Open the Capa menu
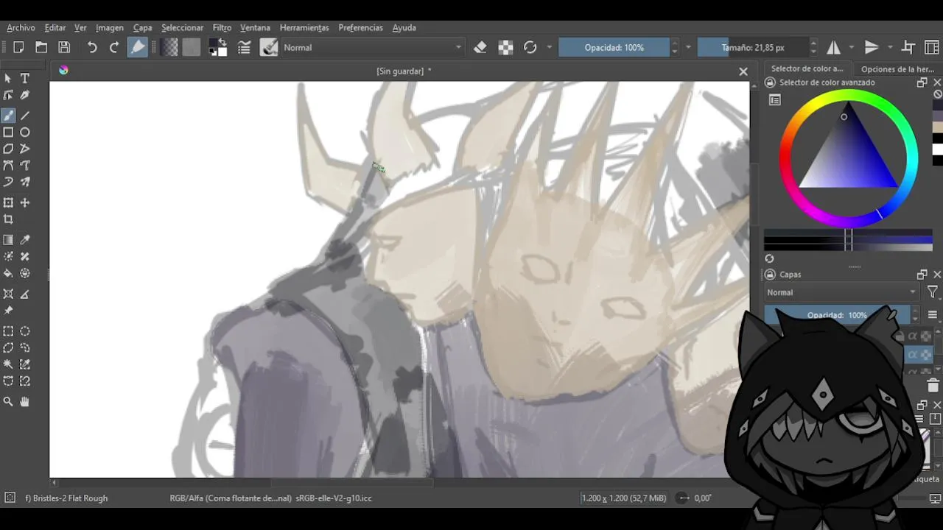This screenshot has height=530, width=943. coord(142,27)
